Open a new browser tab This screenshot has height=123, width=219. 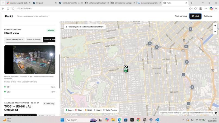[x=191, y=3]
